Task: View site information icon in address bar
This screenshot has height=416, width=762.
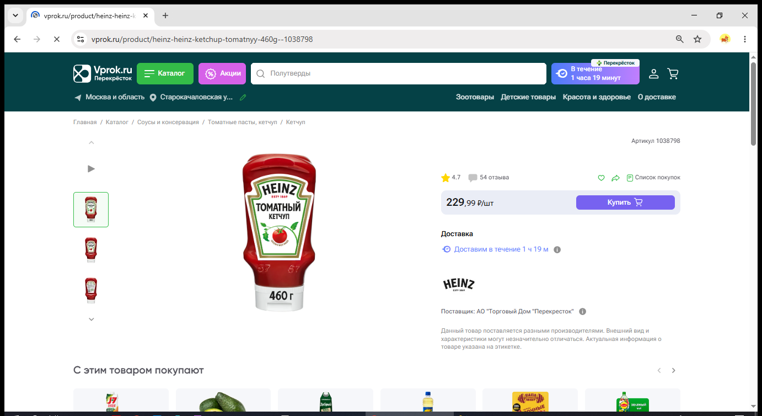Action: point(81,39)
